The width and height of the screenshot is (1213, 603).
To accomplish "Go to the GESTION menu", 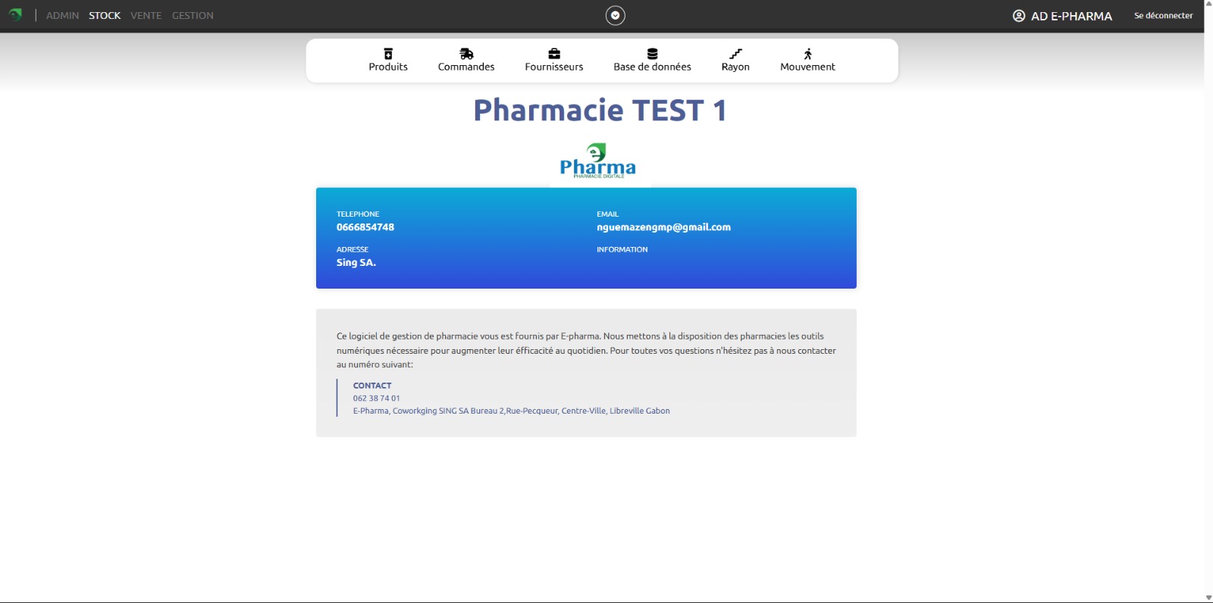I will tap(193, 15).
